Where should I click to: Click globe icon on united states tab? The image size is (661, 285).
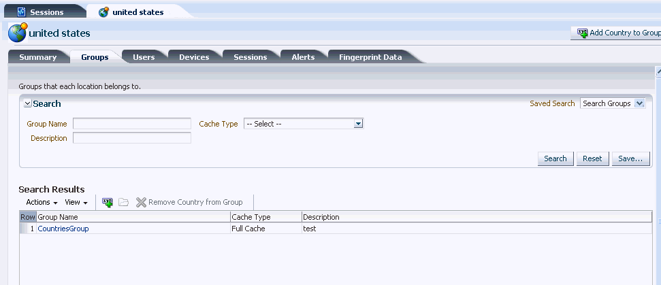(103, 12)
